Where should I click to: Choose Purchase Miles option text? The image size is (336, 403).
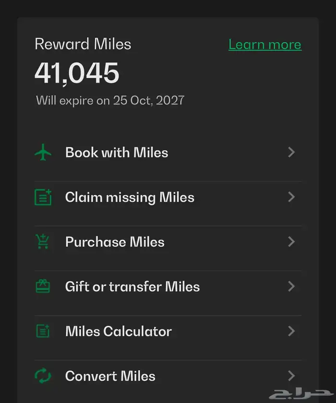[x=115, y=242]
